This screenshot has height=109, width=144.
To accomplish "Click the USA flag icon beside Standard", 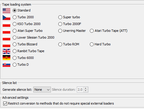I will point(6,11).
